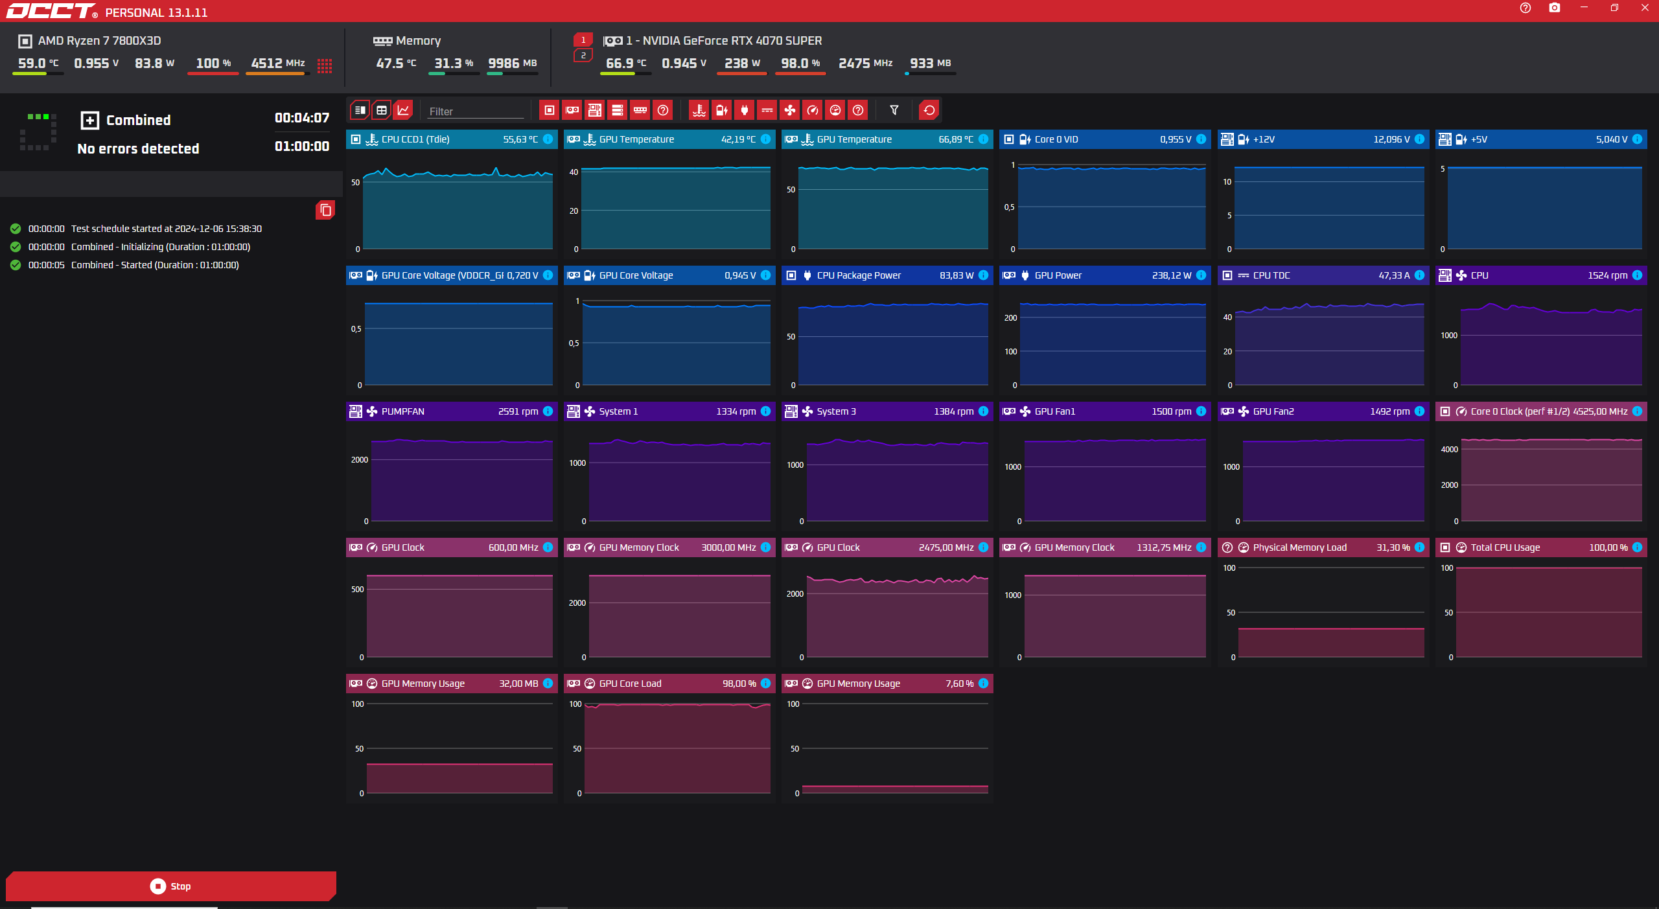This screenshot has height=909, width=1659.
Task: Toggle the motherboard sensor filter
Action: (x=594, y=110)
